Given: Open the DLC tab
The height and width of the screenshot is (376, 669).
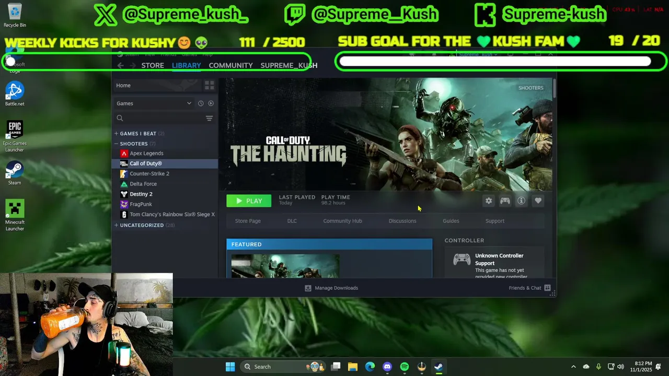Looking at the screenshot, I should (x=292, y=221).
